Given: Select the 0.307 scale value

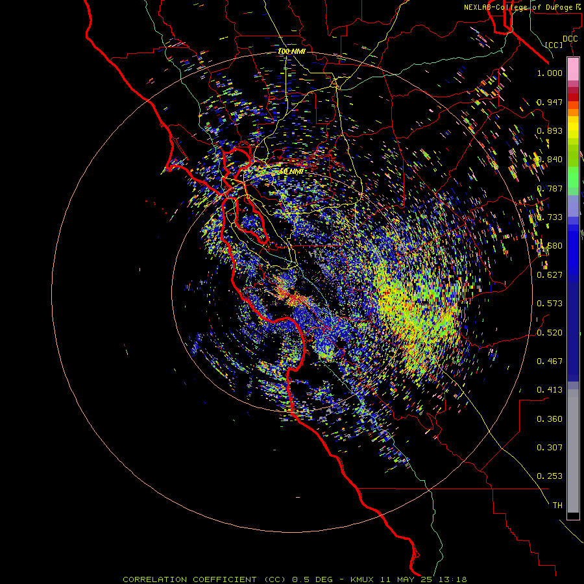Looking at the screenshot, I should [550, 448].
